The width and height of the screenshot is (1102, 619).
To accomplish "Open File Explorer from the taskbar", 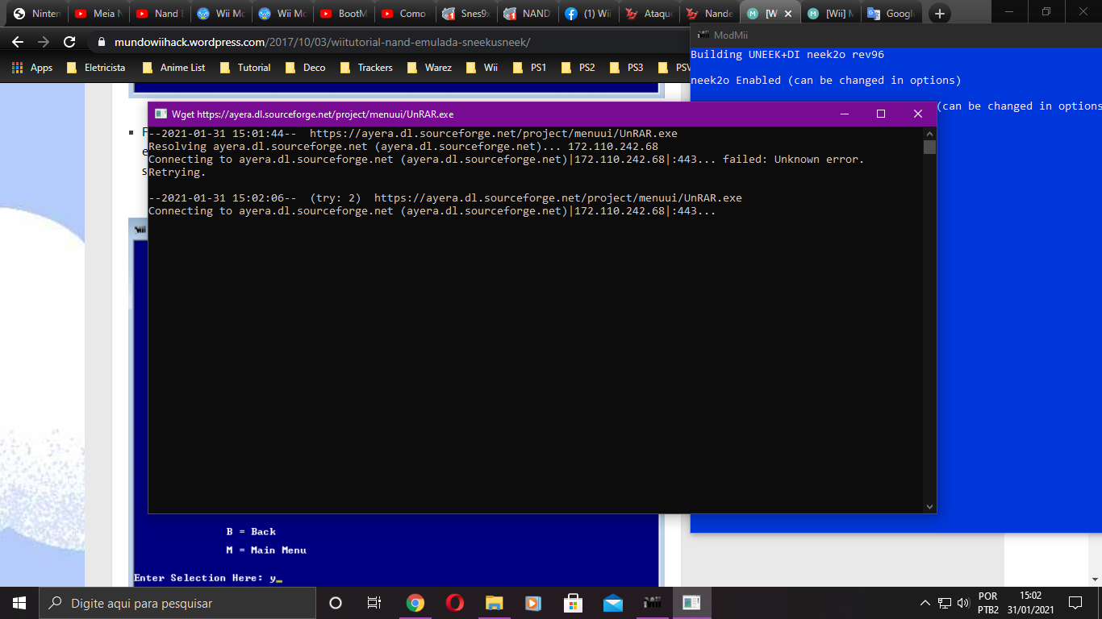I will pyautogui.click(x=494, y=603).
